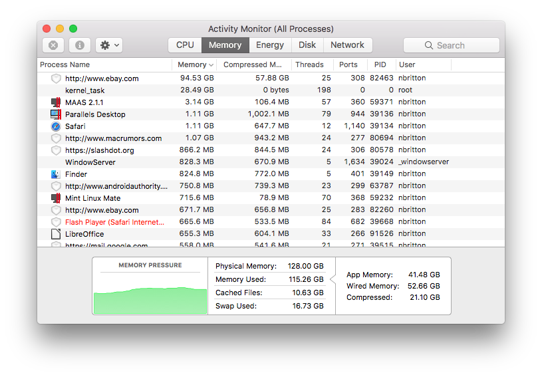Click the root user cell
Screen dimensions: 542x377
click(x=405, y=90)
